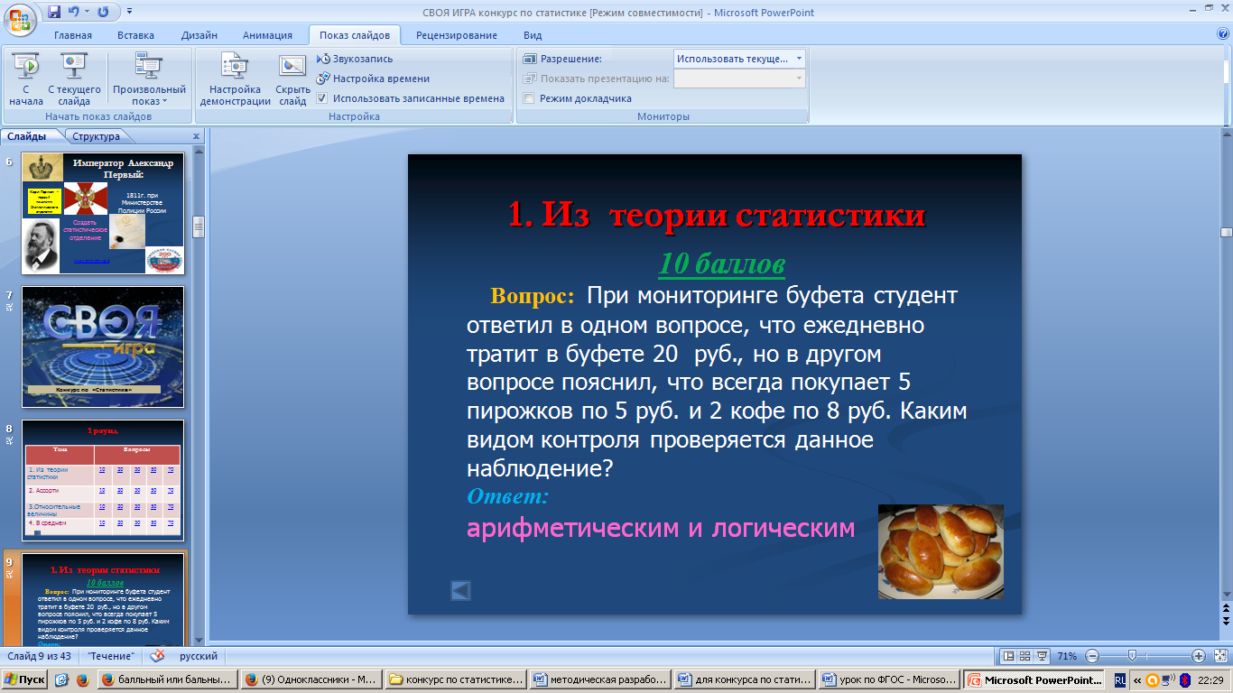The width and height of the screenshot is (1233, 693).
Task: Open the Произвольный показ custom show dropdown
Action: (150, 79)
